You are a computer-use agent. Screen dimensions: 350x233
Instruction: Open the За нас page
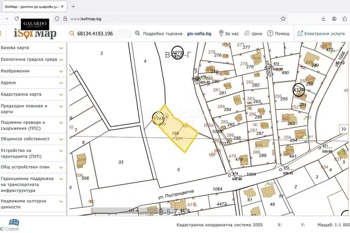229,34
